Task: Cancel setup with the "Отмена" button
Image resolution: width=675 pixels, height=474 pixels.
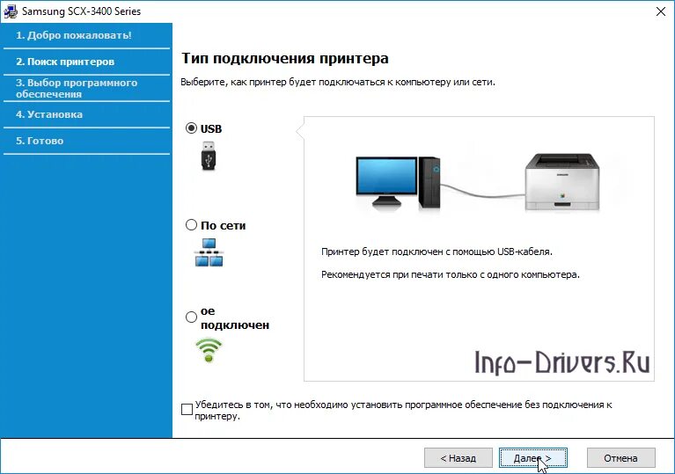Action: [x=620, y=458]
